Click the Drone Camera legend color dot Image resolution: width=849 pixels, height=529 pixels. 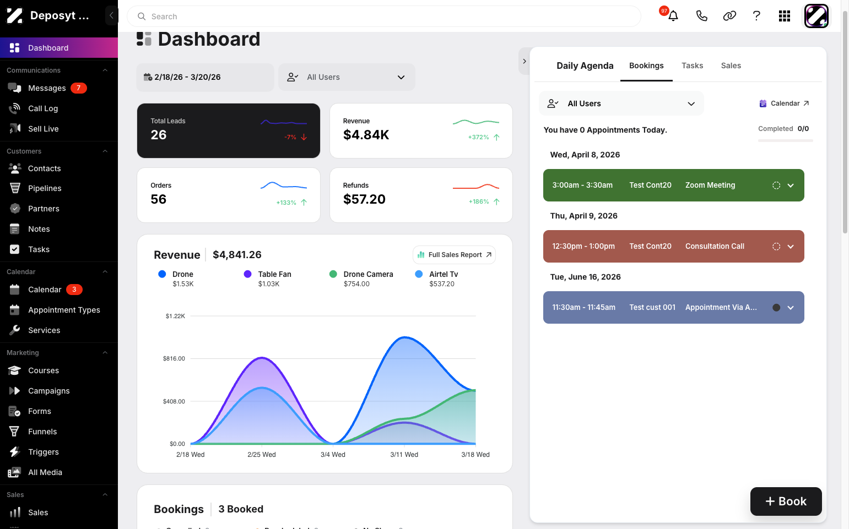click(333, 274)
